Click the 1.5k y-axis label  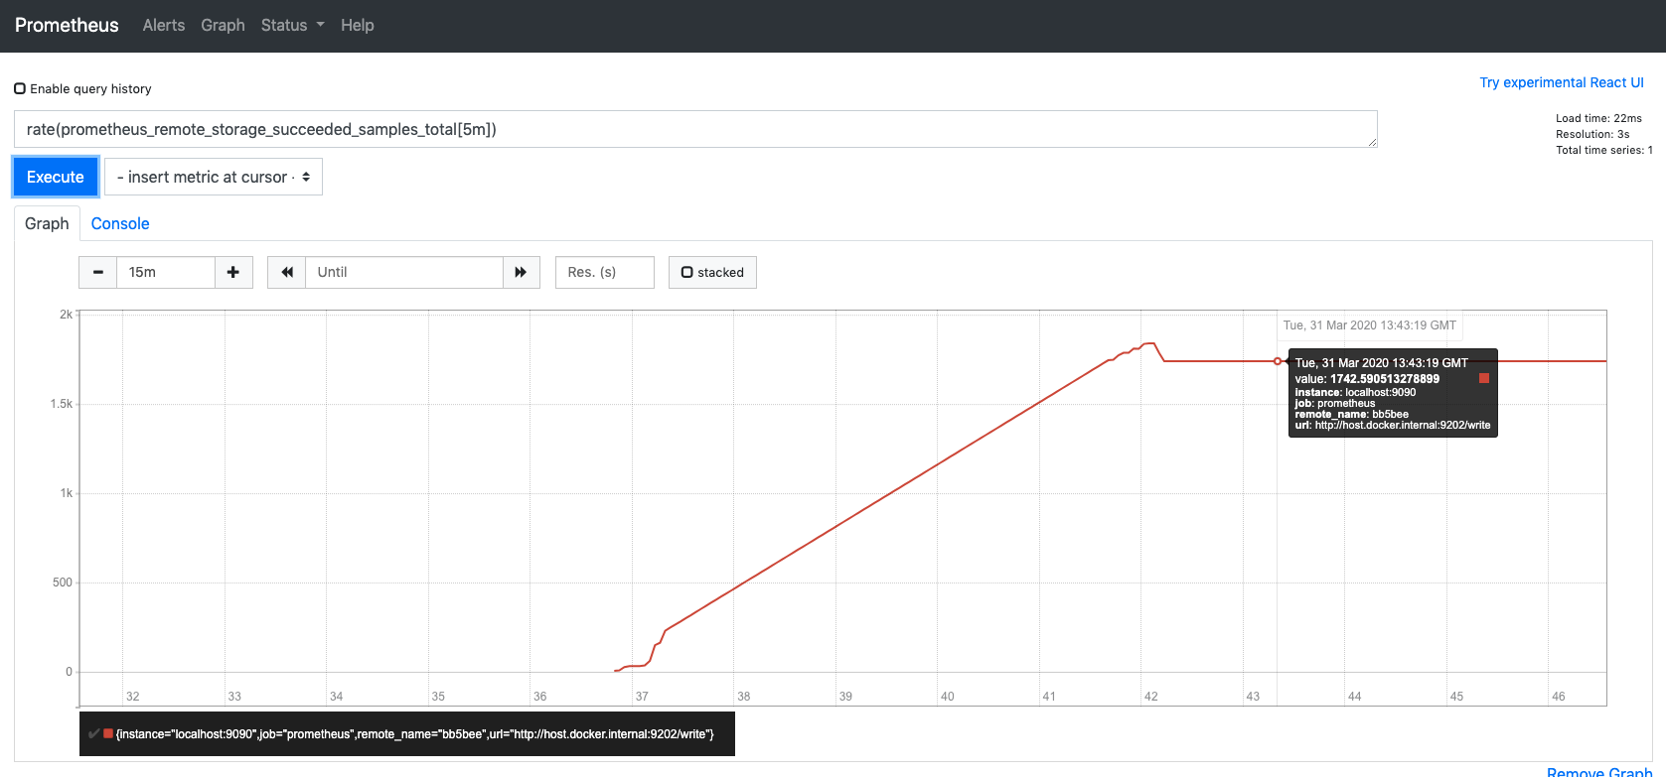[62, 404]
